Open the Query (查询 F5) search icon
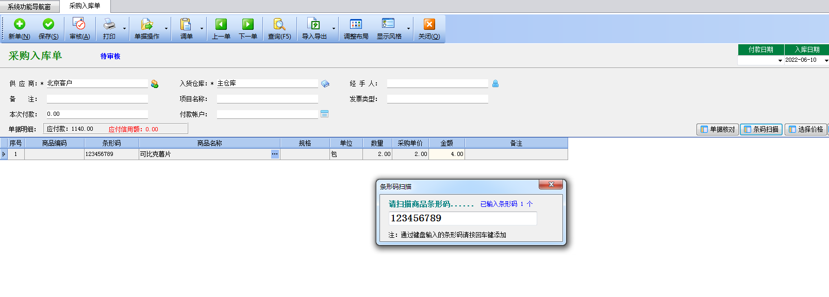Image resolution: width=829 pixels, height=297 pixels. 279,24
